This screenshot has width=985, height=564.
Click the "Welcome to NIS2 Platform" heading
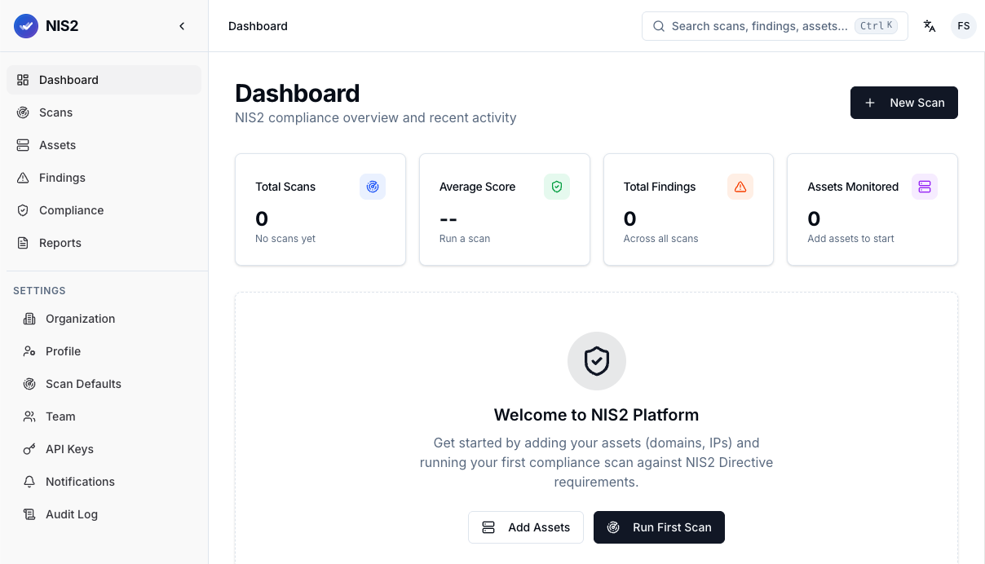pyautogui.click(x=596, y=415)
